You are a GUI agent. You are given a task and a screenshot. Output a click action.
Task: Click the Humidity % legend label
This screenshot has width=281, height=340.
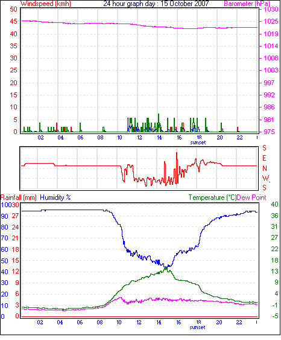[55, 197]
